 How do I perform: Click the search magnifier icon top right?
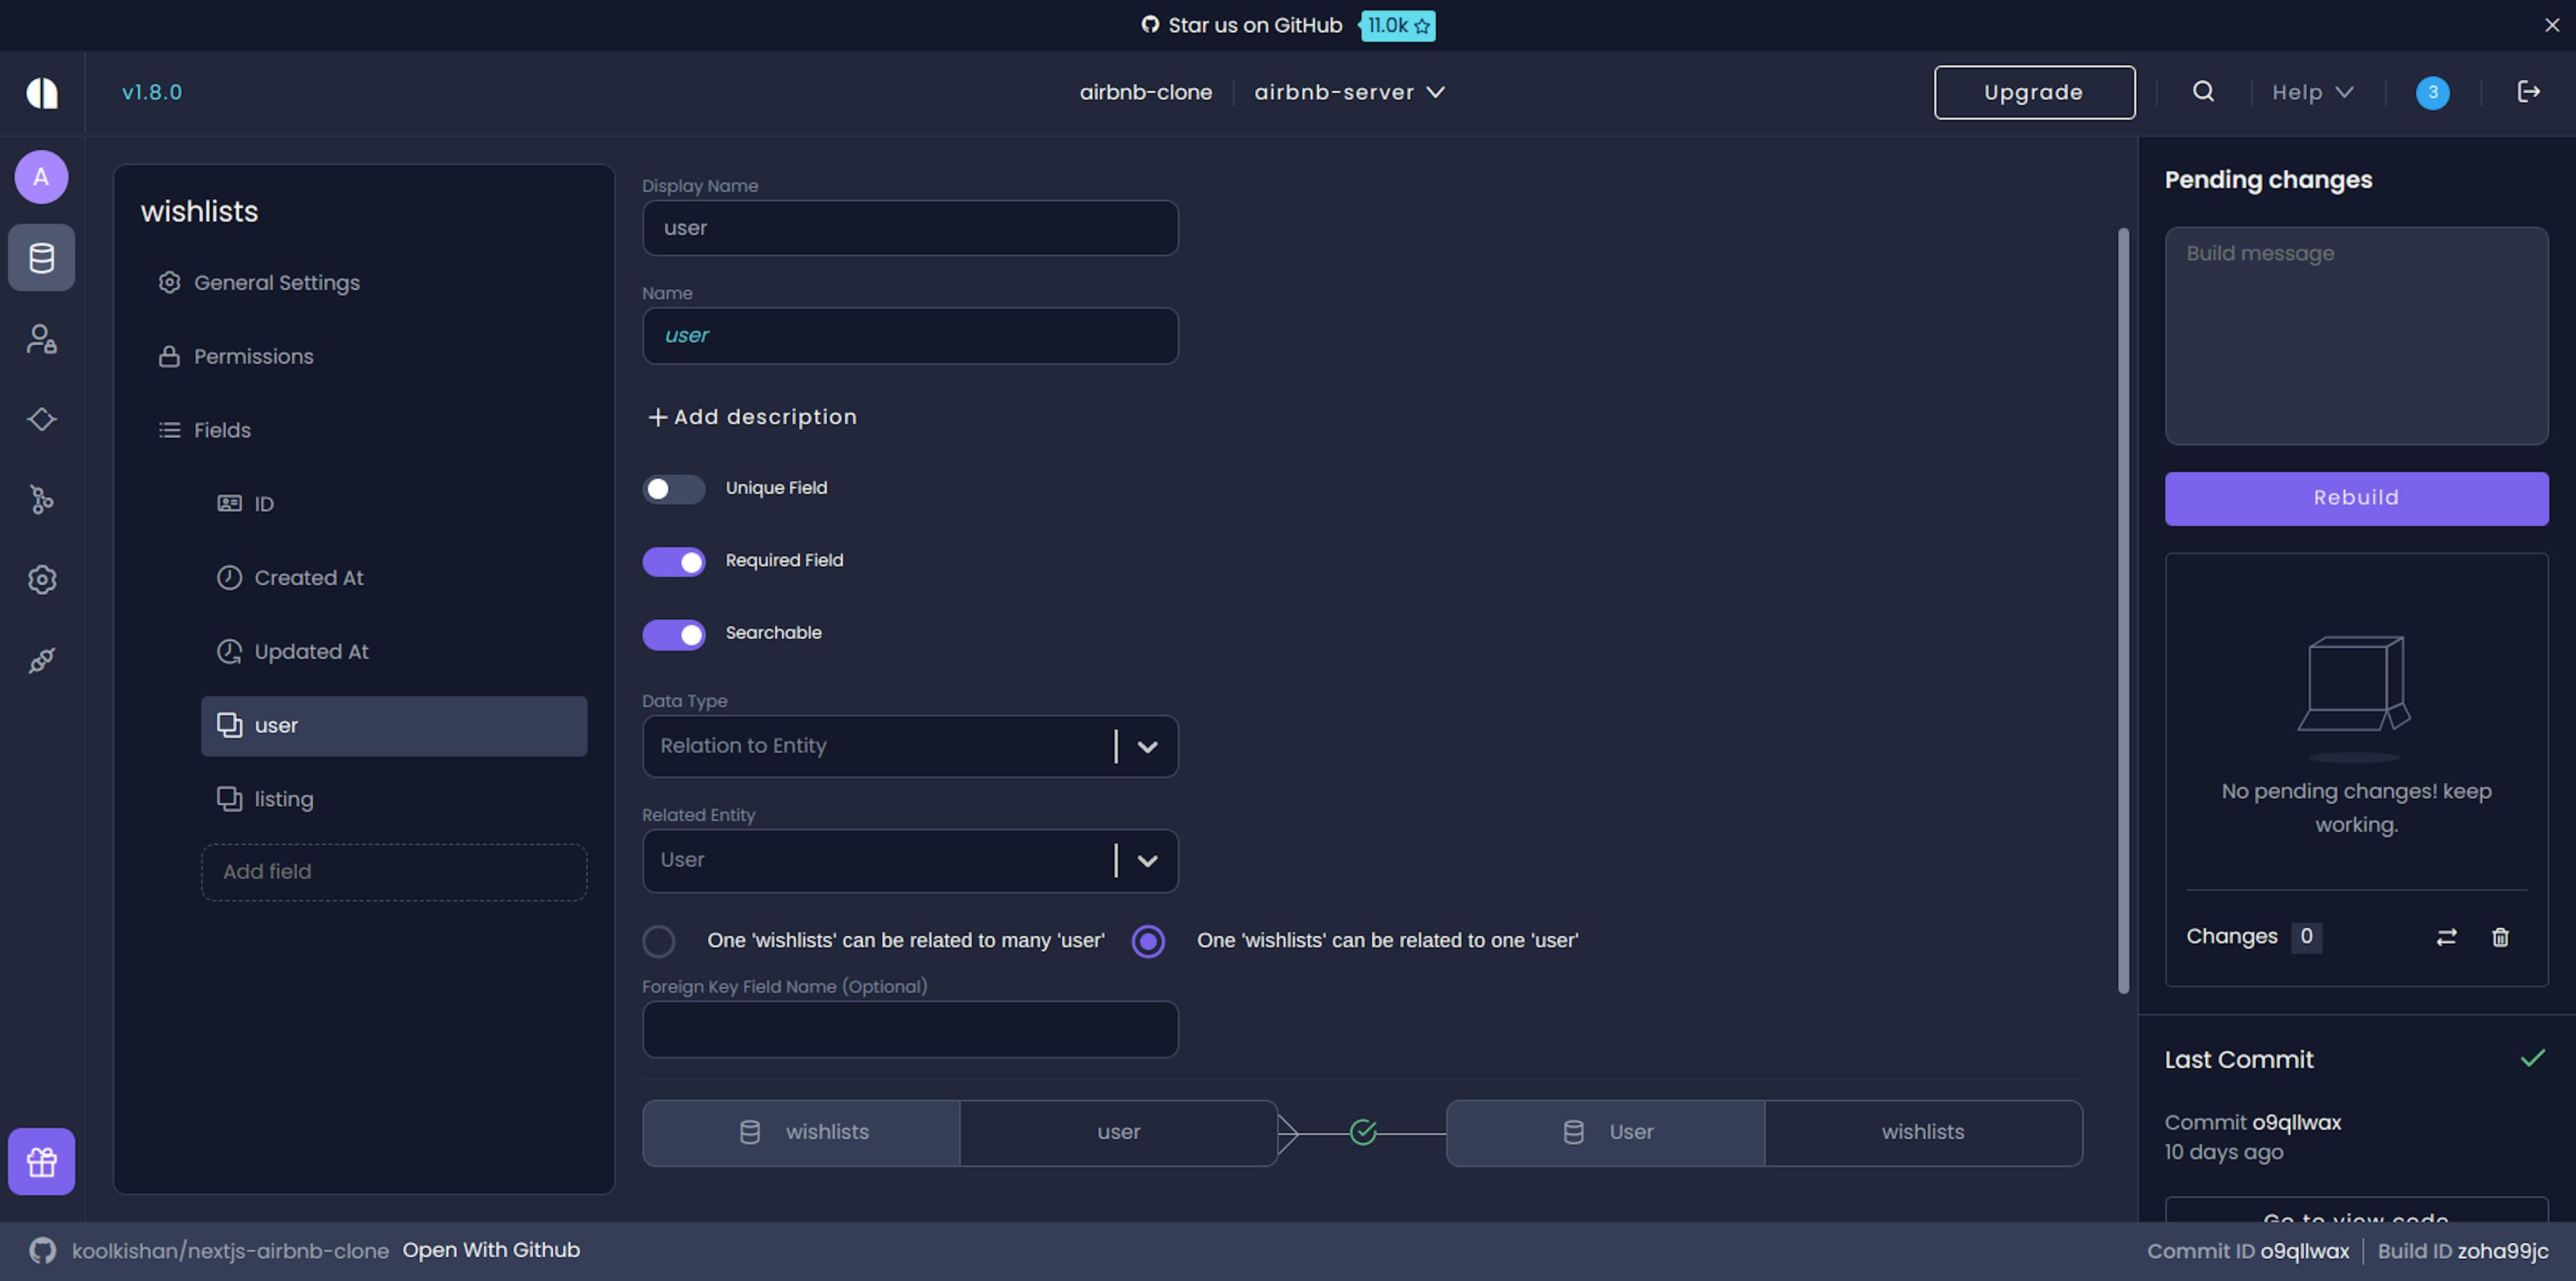pyautogui.click(x=2202, y=92)
